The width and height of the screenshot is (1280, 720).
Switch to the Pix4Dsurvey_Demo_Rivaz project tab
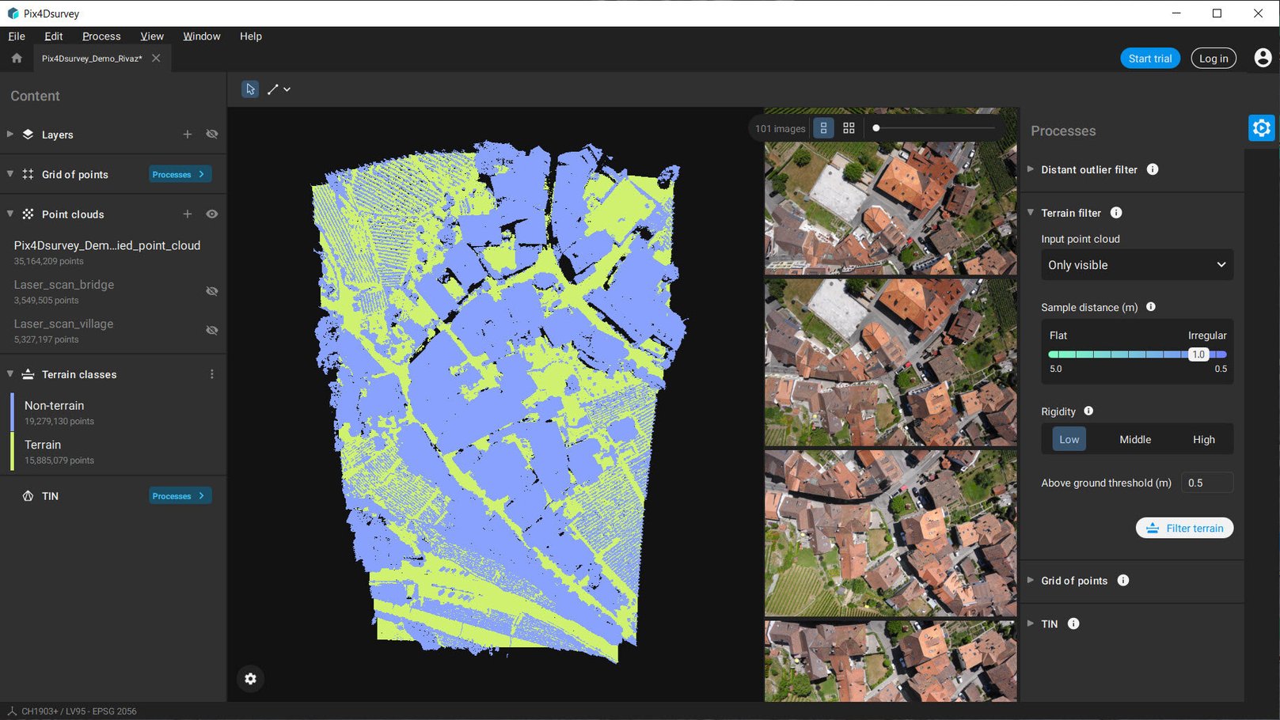(91, 58)
